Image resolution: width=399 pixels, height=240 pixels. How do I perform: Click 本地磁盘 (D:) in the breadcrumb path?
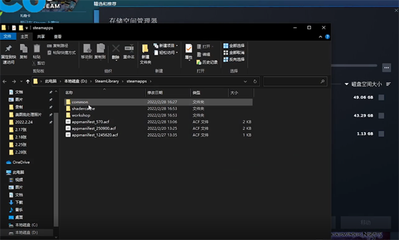click(76, 81)
